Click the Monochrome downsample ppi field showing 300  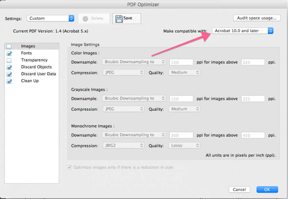coord(181,135)
